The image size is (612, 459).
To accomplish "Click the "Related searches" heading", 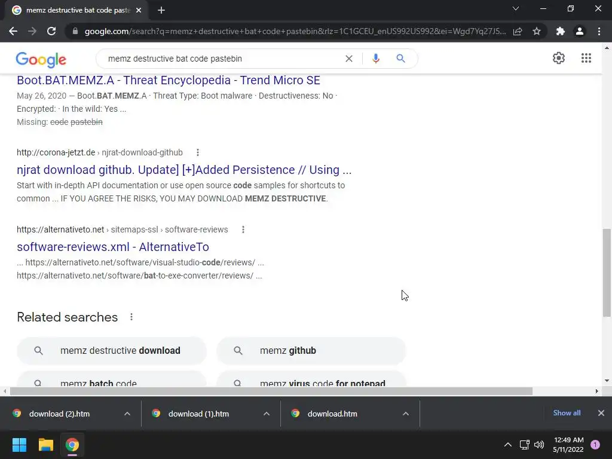I will point(67,317).
